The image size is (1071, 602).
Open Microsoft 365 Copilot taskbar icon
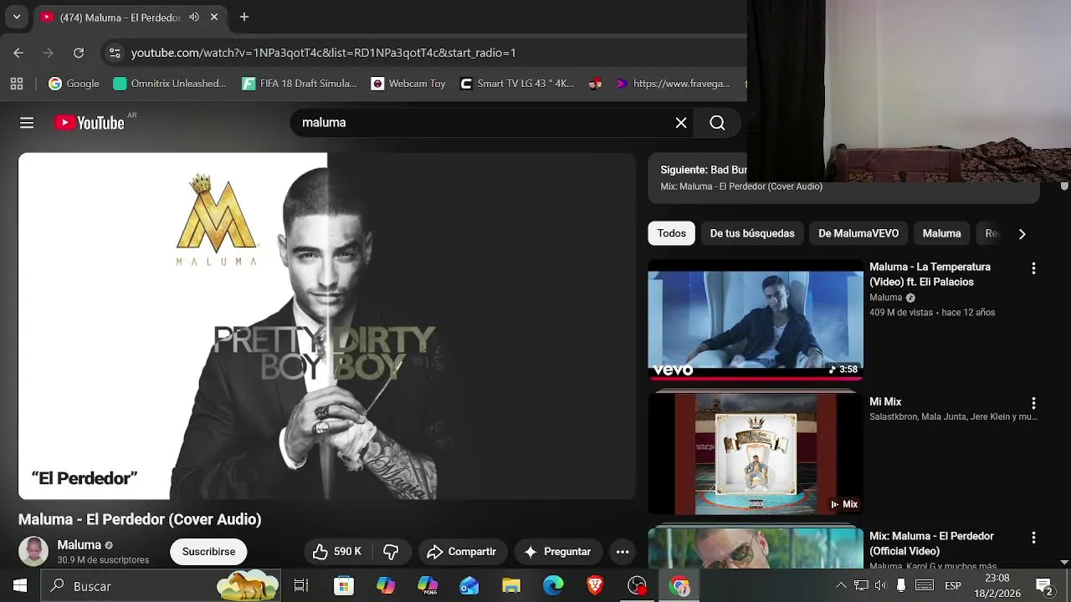coord(428,586)
